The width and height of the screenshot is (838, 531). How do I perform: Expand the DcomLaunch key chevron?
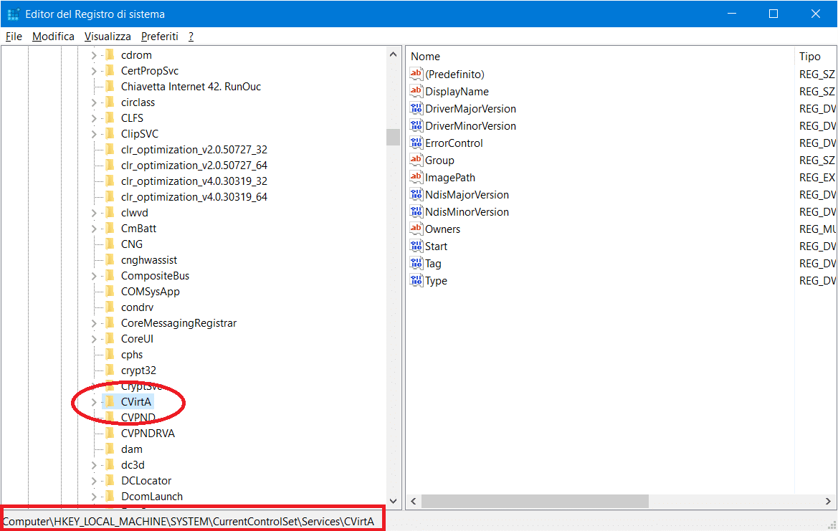point(93,497)
